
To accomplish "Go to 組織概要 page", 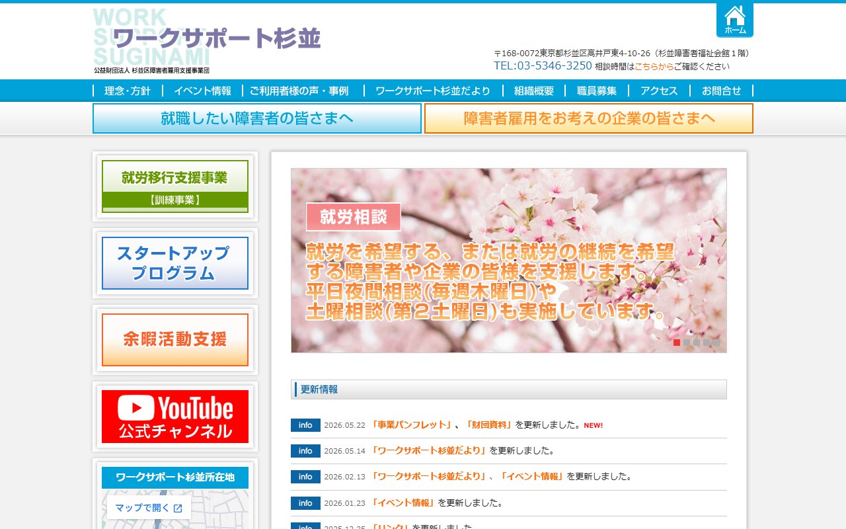I will [x=534, y=91].
